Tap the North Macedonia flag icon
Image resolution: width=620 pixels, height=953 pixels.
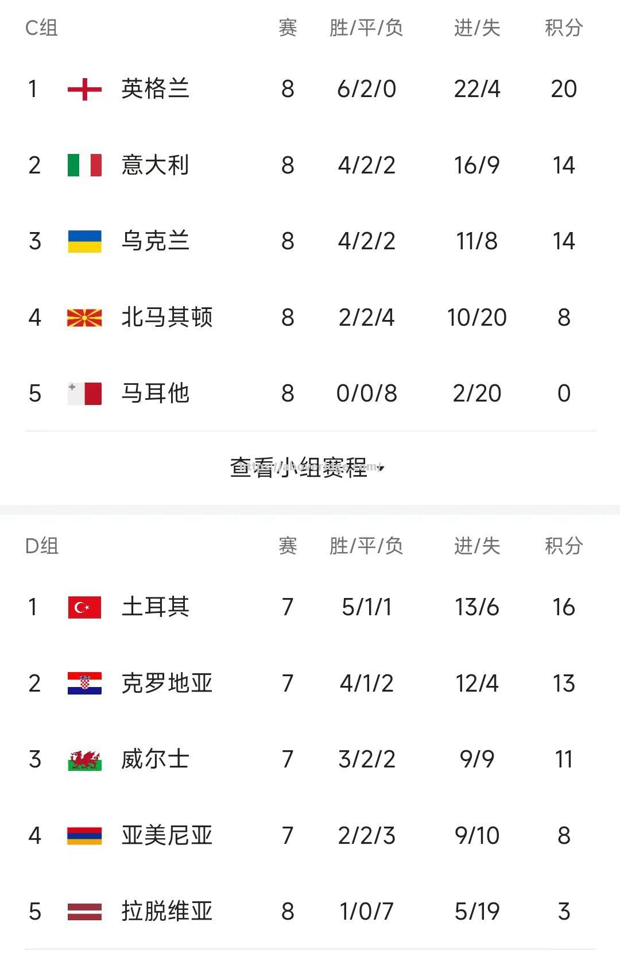pyautogui.click(x=84, y=318)
